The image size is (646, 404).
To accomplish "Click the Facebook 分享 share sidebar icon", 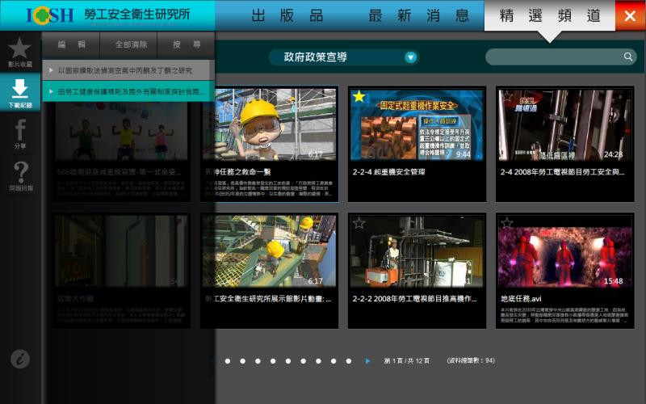I will 19,133.
